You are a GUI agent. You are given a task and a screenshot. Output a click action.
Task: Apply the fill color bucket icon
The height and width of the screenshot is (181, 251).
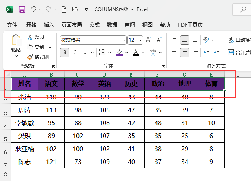[x=120, y=53]
